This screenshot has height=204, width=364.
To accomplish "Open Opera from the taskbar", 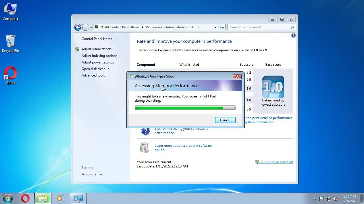I will click(x=25, y=198).
